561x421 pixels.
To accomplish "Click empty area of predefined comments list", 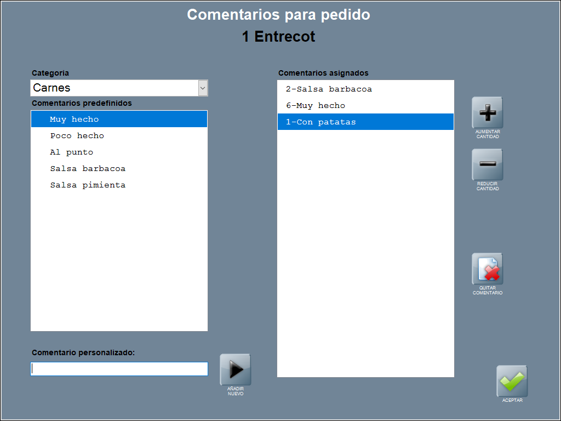I will click(119, 263).
